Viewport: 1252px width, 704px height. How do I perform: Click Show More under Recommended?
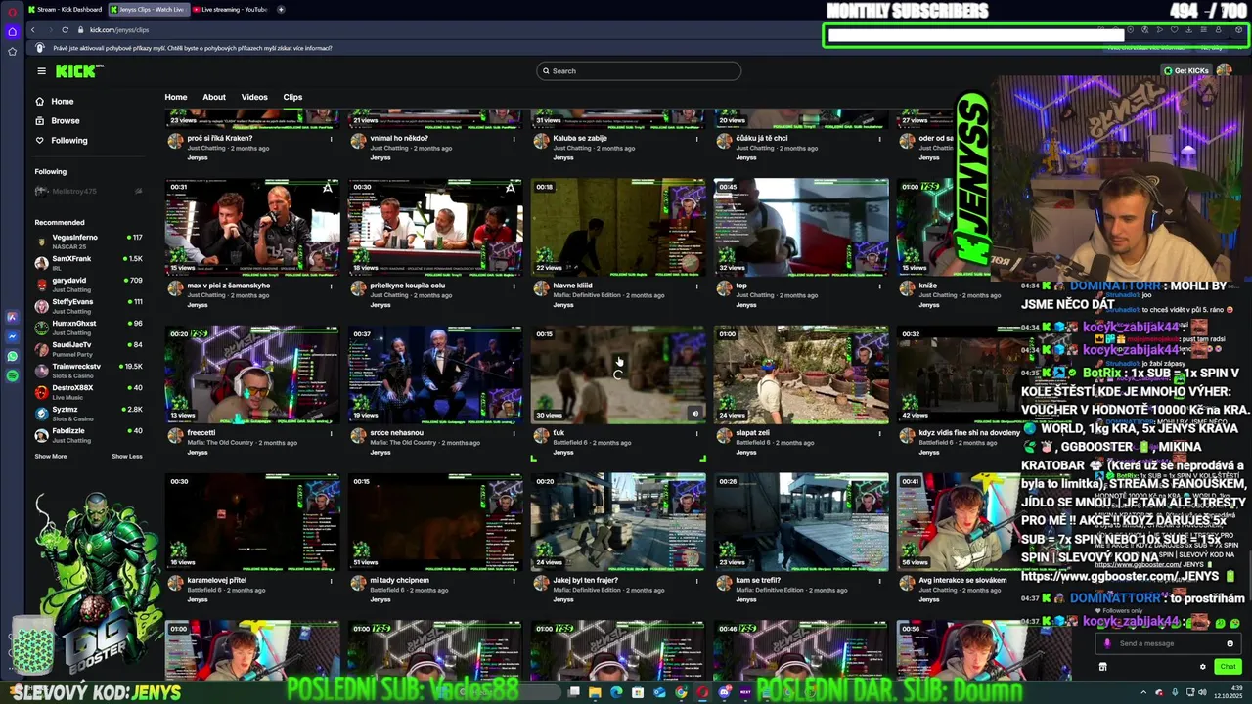click(51, 456)
